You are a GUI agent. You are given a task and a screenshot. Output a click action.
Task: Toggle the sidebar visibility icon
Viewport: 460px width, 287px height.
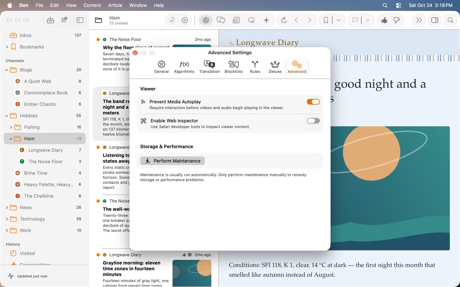(80, 20)
